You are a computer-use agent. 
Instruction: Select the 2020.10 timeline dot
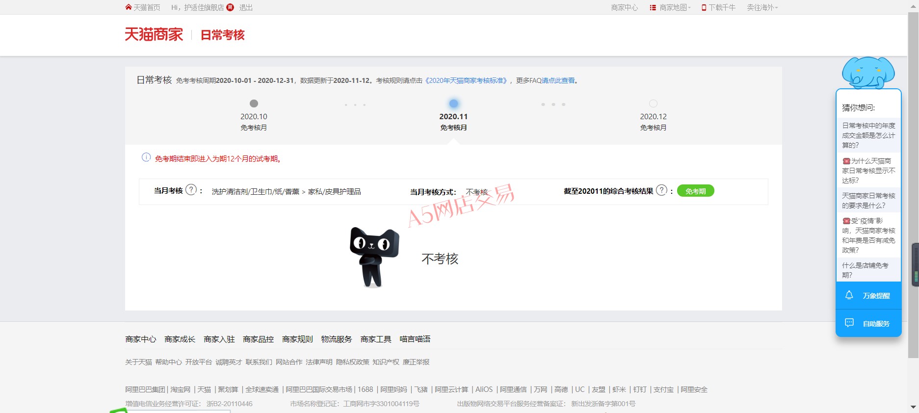(254, 103)
